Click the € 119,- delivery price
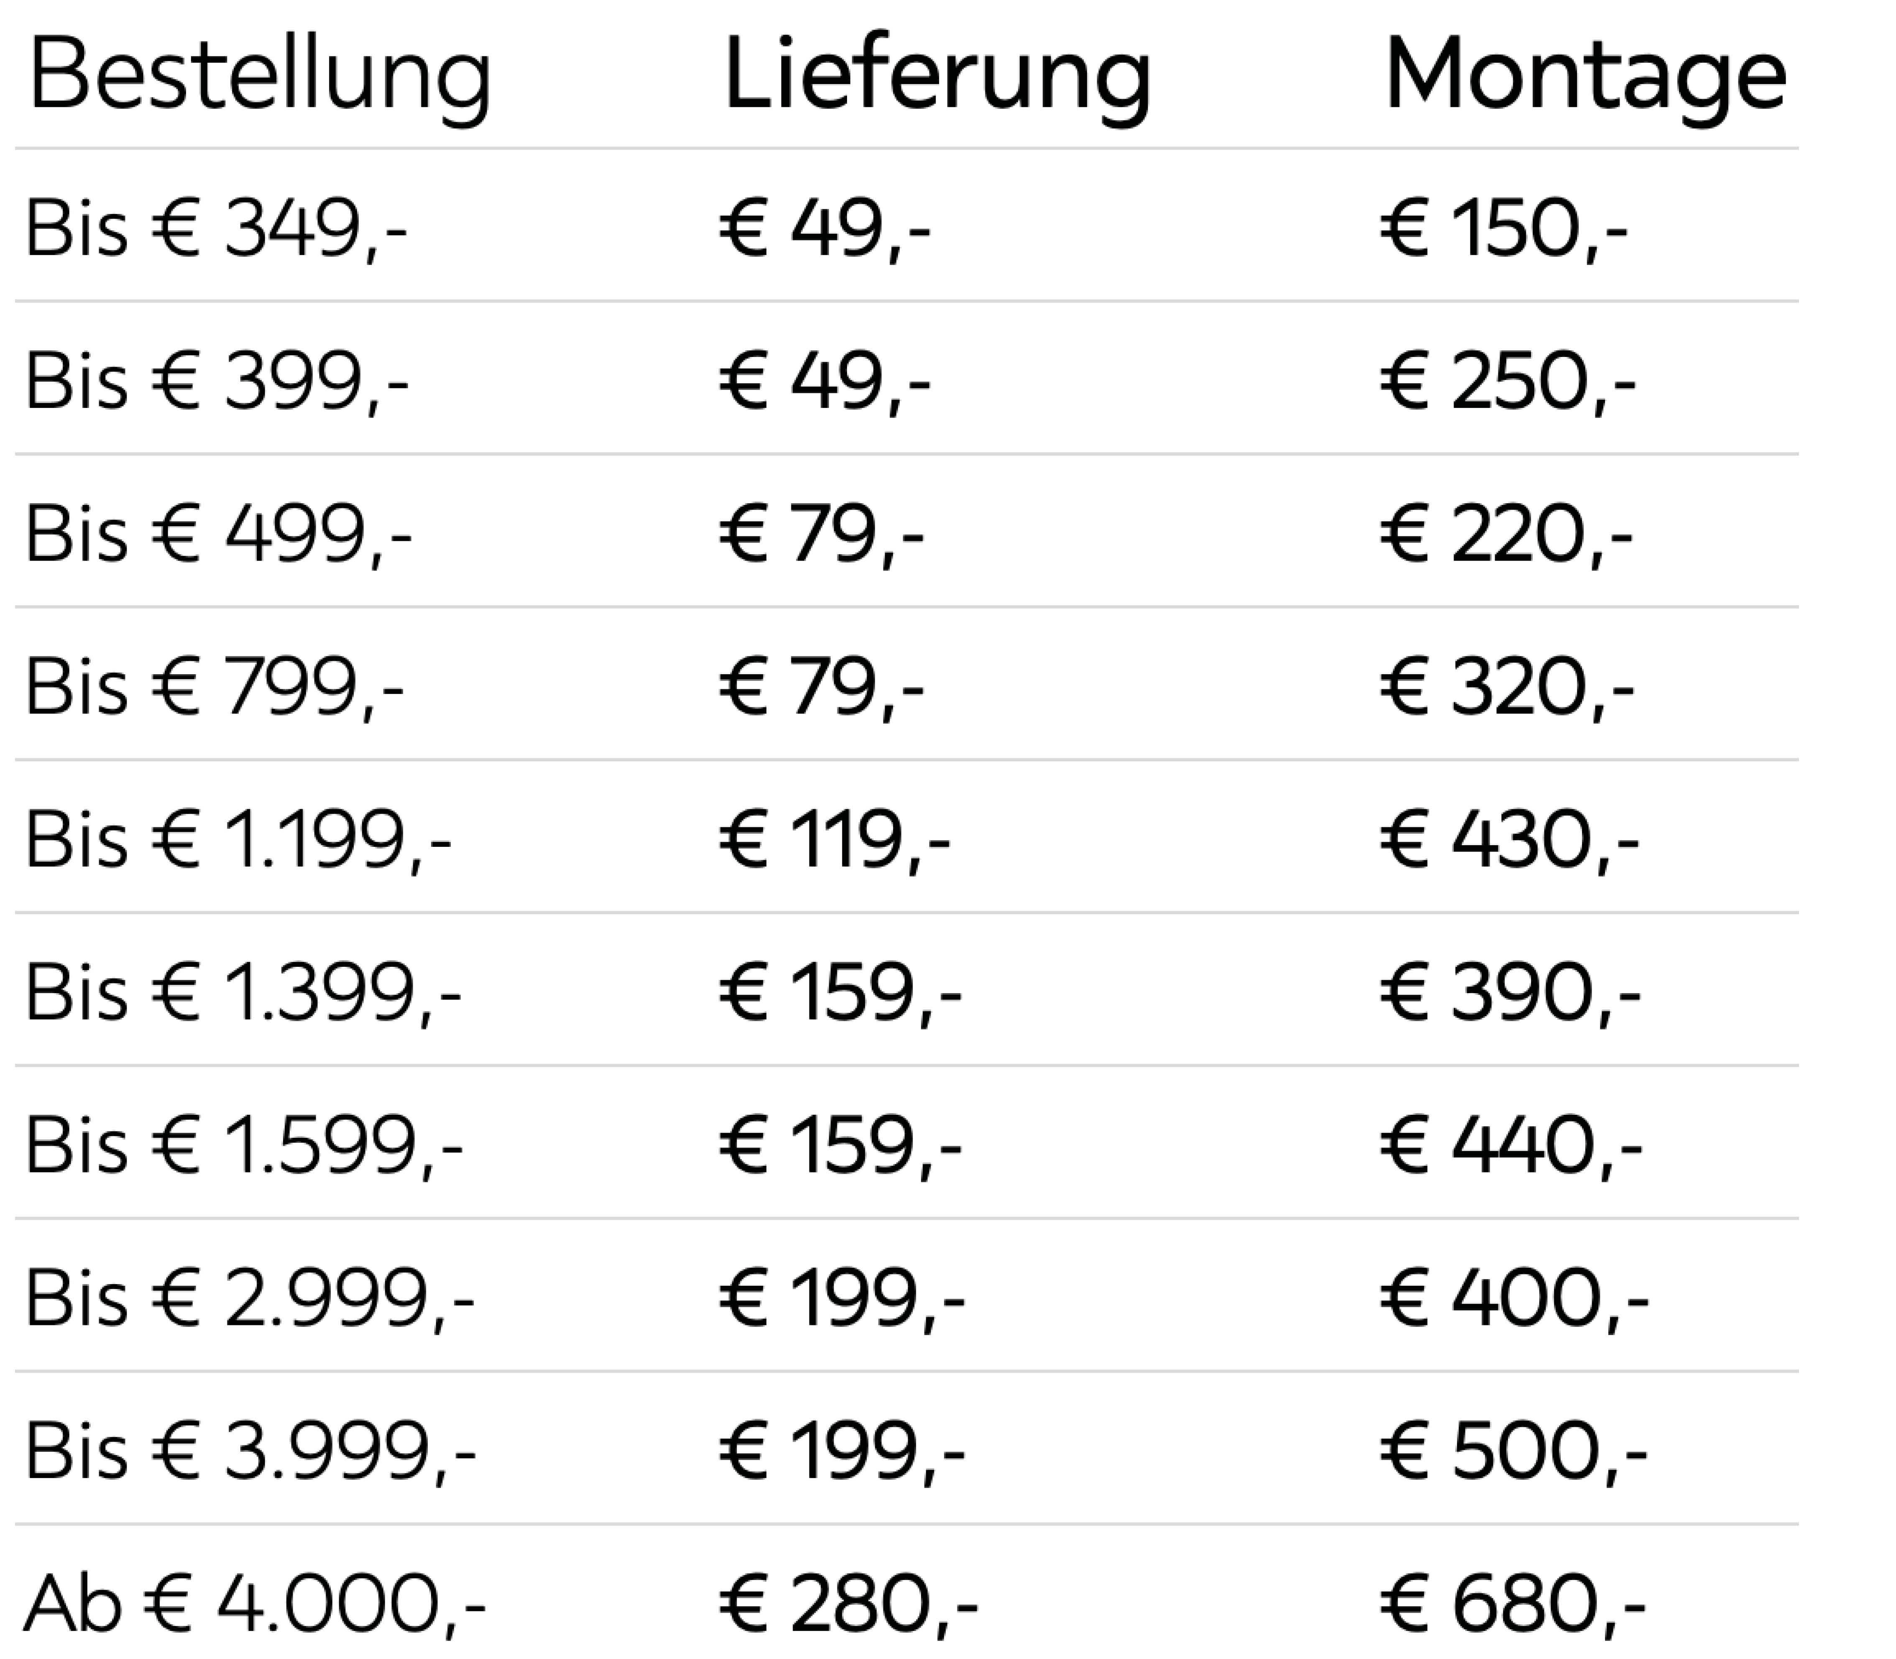This screenshot has width=1896, height=1659. pyautogui.click(x=835, y=840)
